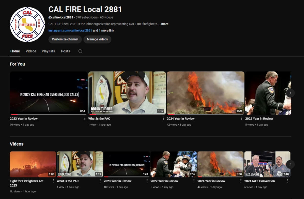This screenshot has width=304, height=199.
Task: Open three-dot menu for Fight for Firefighters Act 2025
Action: tap(53, 181)
